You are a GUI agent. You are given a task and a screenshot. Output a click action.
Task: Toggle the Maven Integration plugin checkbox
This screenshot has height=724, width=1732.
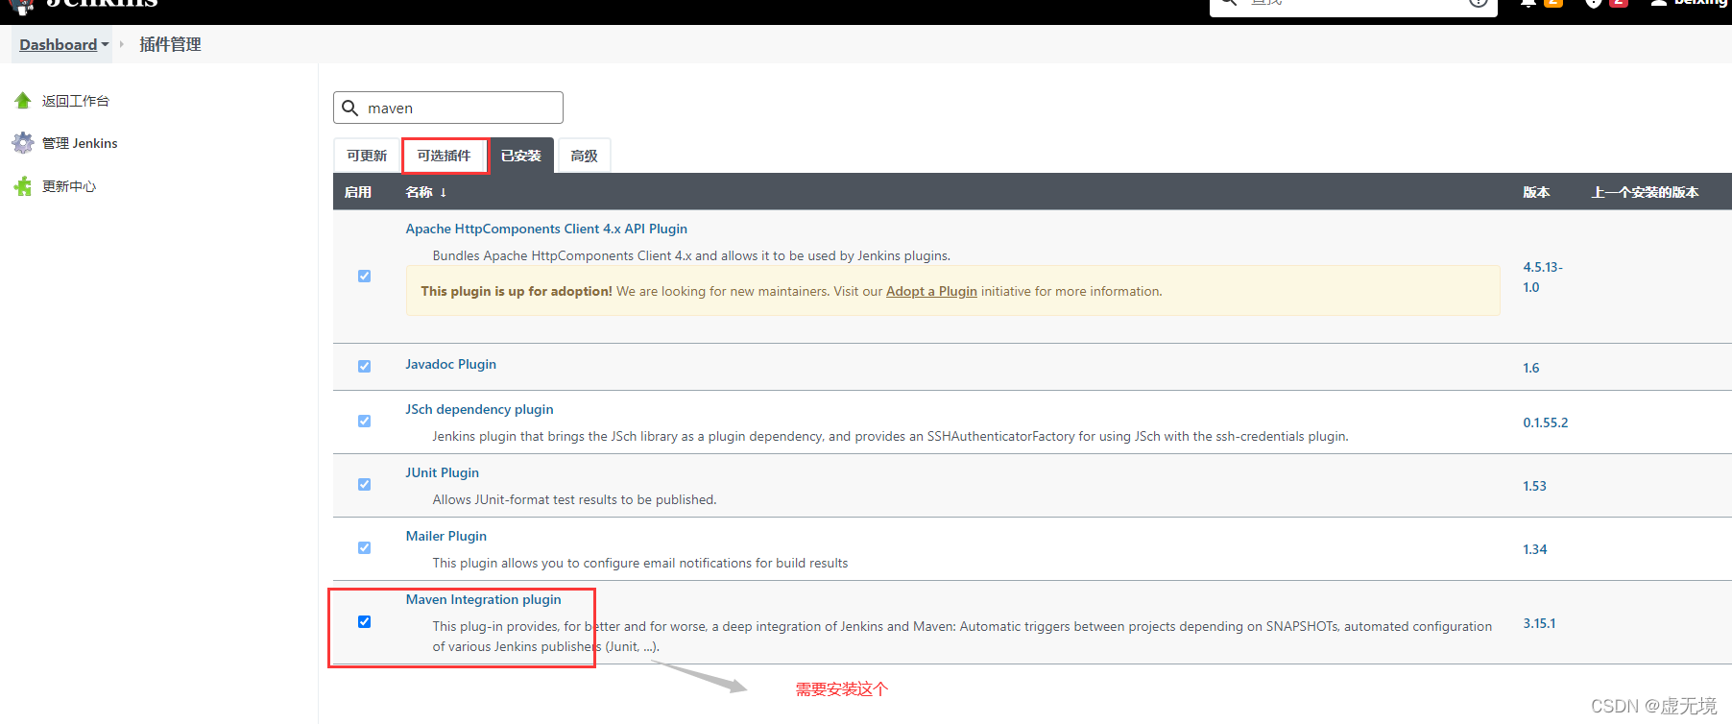[364, 621]
